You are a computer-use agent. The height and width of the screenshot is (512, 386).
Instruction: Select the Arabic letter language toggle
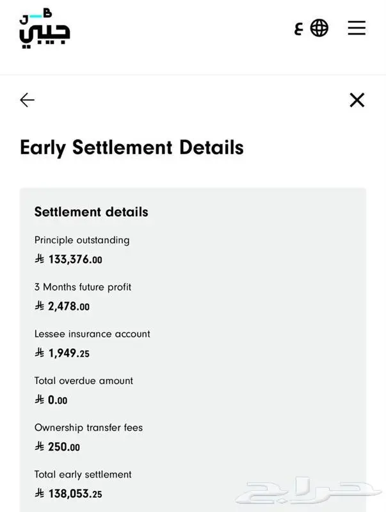(299, 29)
